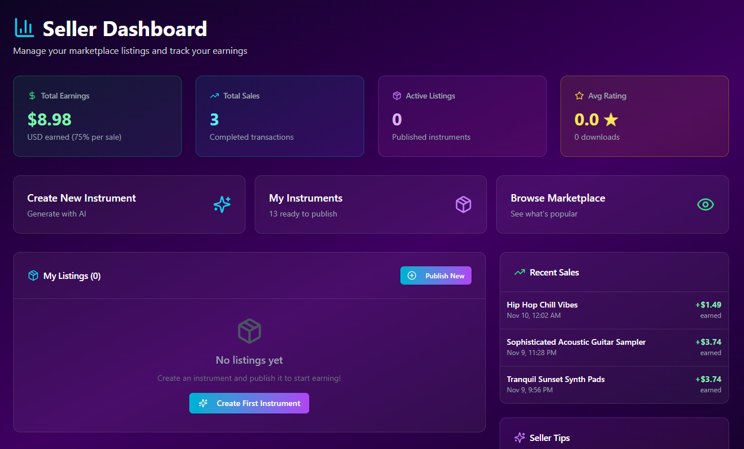This screenshot has height=449, width=744.
Task: Click the plus circle inside Publish New button
Action: (412, 275)
